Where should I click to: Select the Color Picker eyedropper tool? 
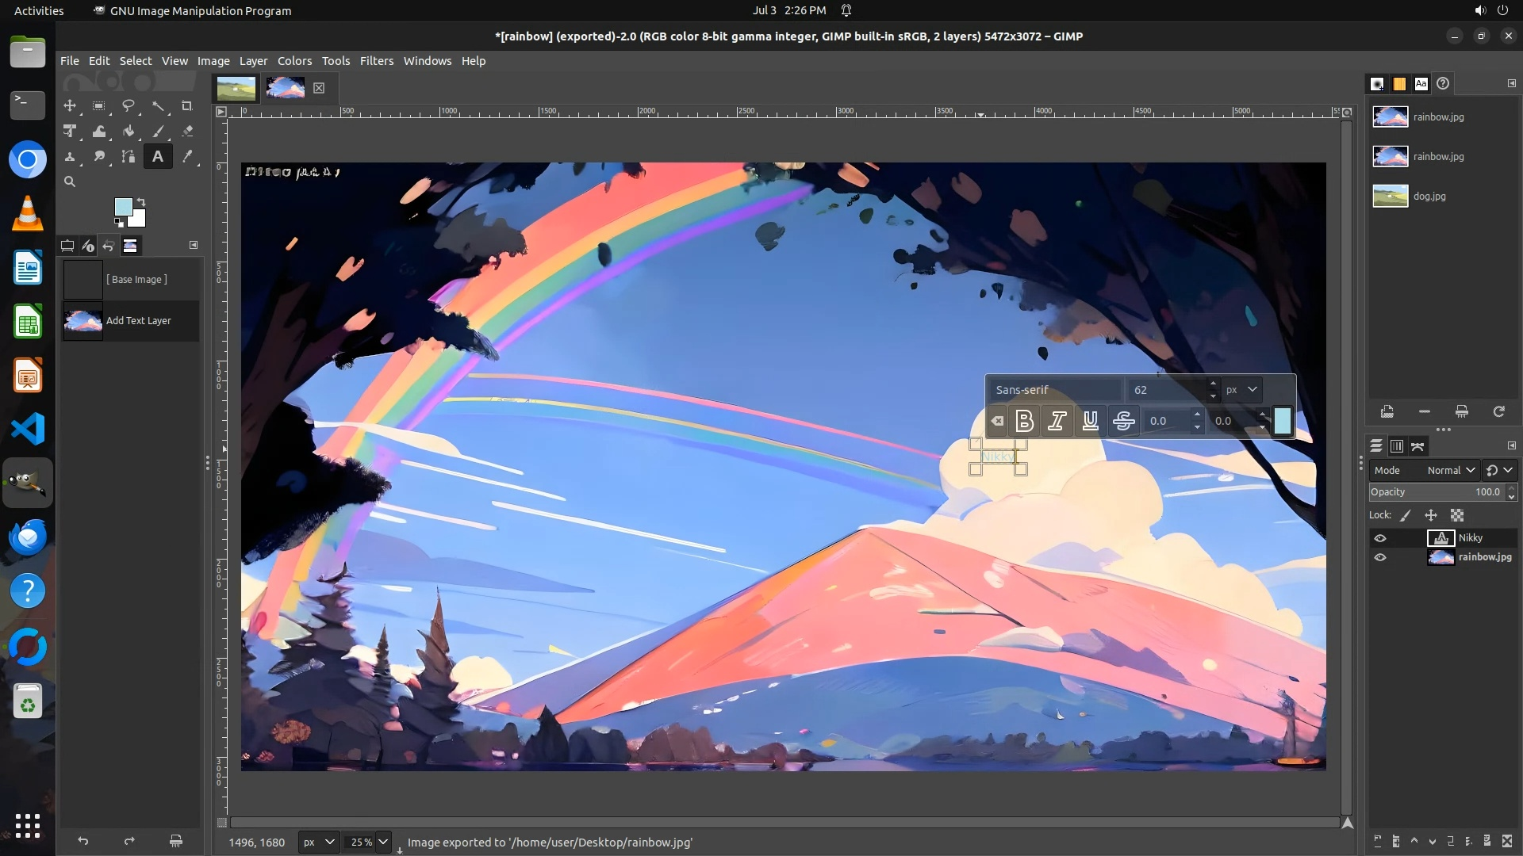(x=187, y=157)
